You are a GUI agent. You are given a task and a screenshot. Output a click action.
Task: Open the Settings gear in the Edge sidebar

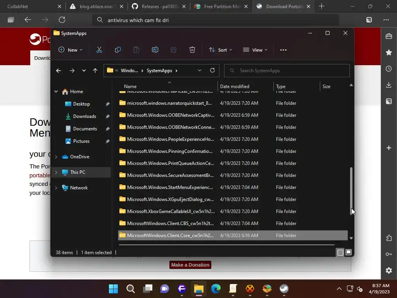(x=389, y=270)
